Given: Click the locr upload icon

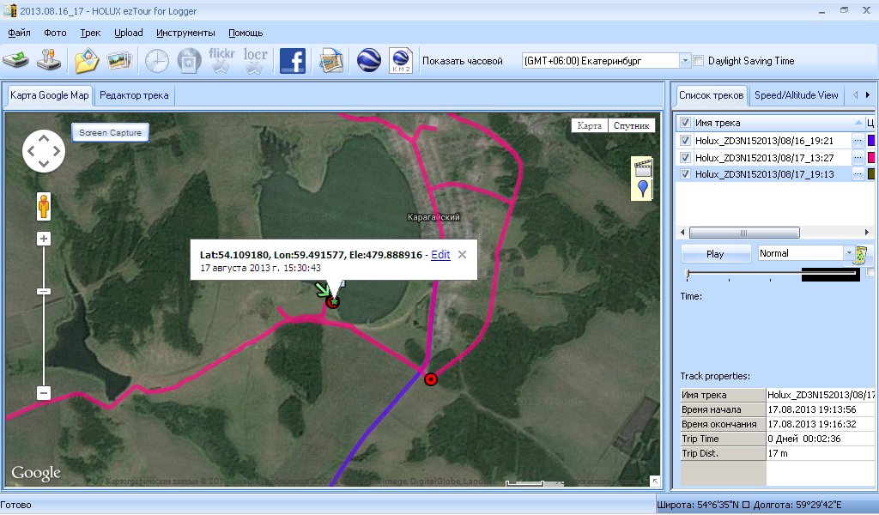Looking at the screenshot, I should coord(255,60).
